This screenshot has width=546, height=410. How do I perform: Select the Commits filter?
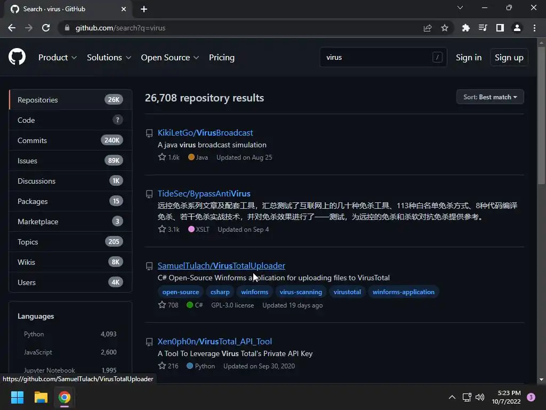(70, 140)
